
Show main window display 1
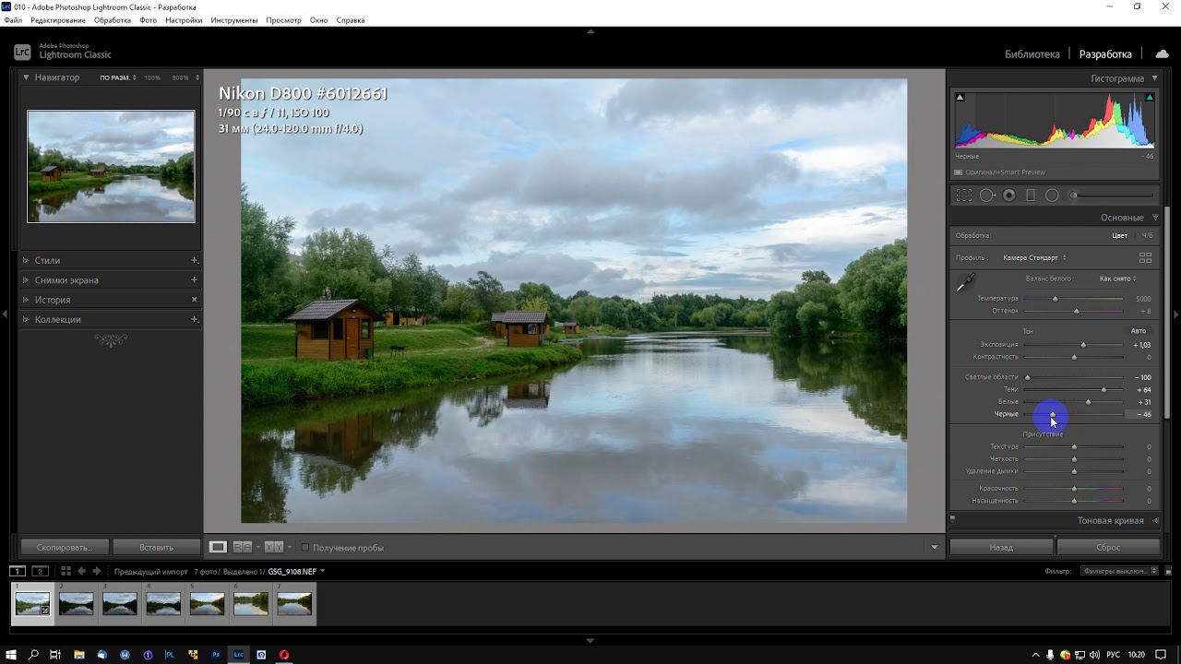[18, 572]
